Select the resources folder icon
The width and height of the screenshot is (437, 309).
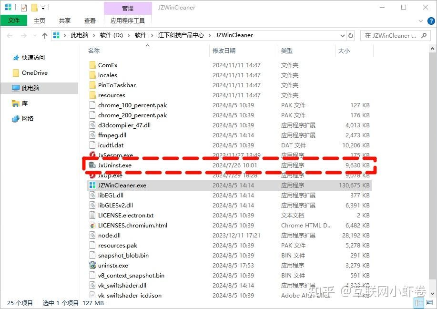click(92, 95)
